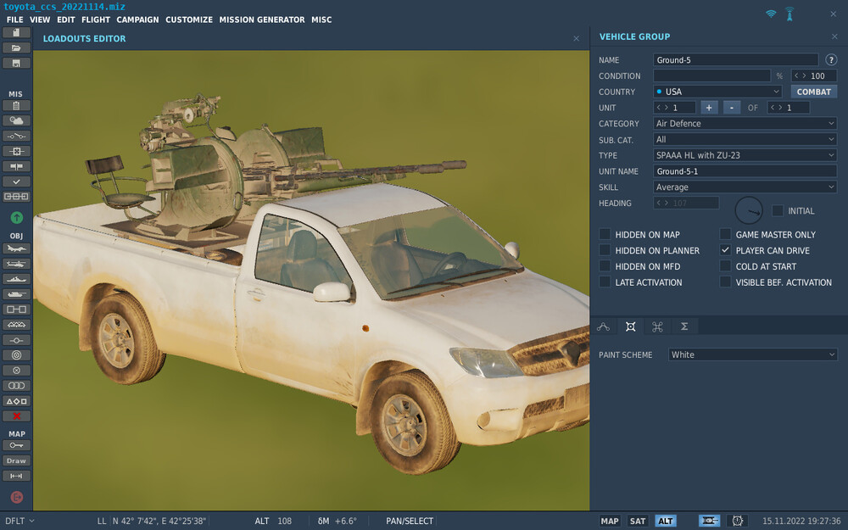Screen dimensions: 848x530
Task: Click the airplane group icon in OBJ toolbar
Action: tap(16, 248)
